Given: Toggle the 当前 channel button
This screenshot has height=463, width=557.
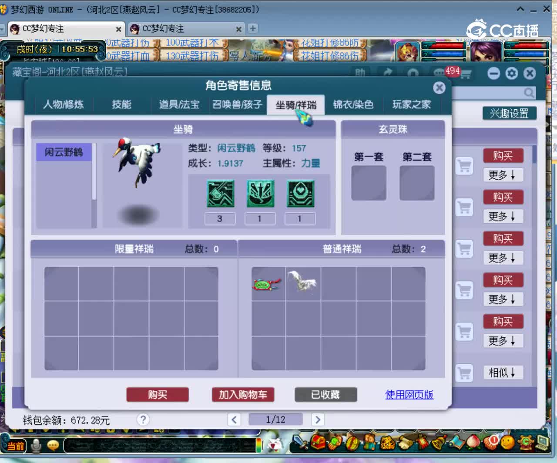Looking at the screenshot, I should point(16,446).
